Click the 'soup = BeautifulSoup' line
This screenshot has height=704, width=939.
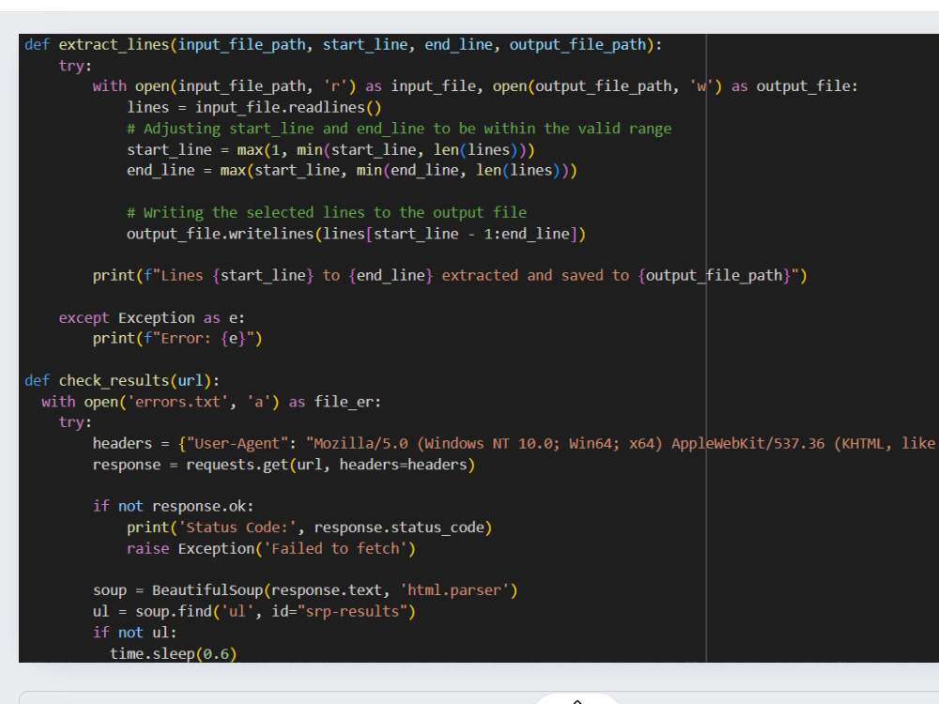(x=305, y=590)
